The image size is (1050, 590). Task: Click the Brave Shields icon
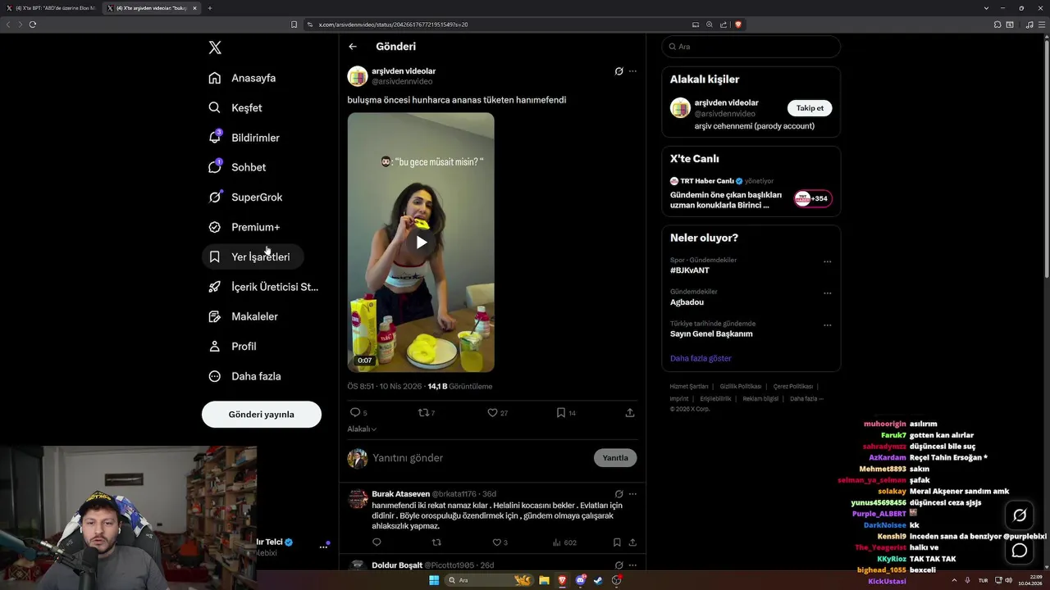(x=738, y=25)
